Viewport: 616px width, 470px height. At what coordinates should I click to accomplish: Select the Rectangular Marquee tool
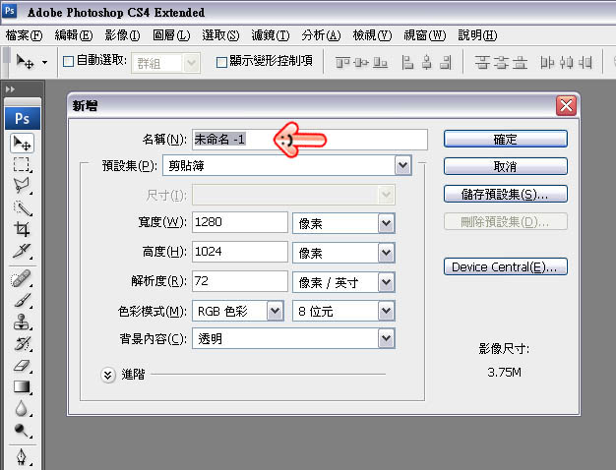pyautogui.click(x=22, y=164)
